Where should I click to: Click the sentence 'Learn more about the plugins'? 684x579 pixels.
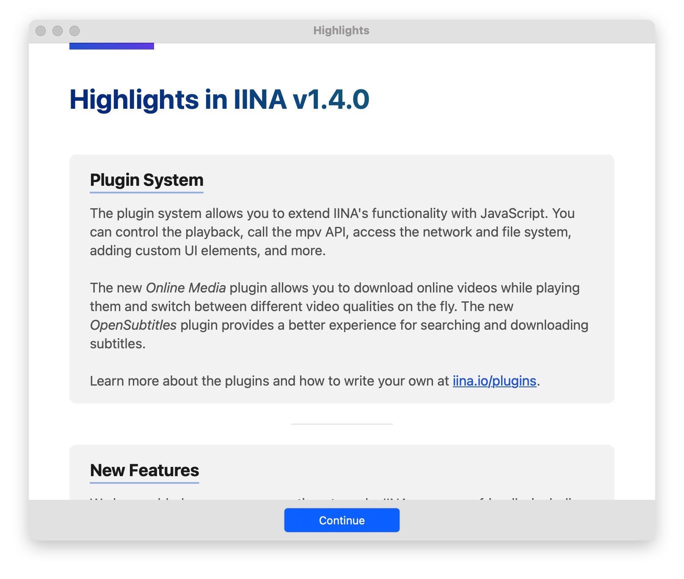315,381
